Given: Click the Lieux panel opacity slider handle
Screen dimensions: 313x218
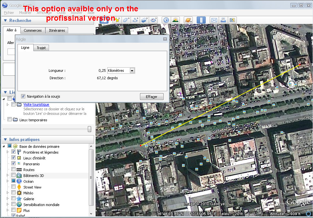Looking at the screenshot, I should pos(89,129).
